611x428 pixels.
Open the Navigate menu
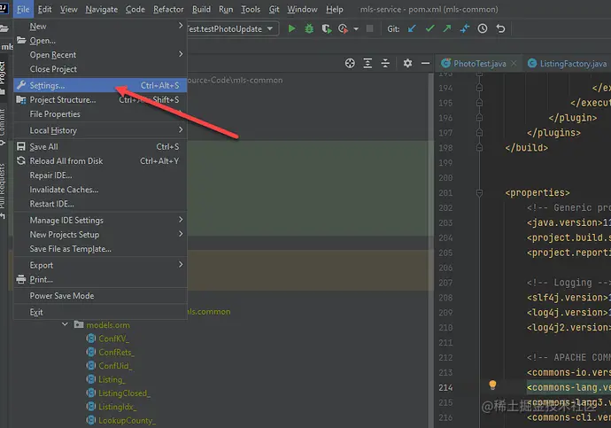101,9
